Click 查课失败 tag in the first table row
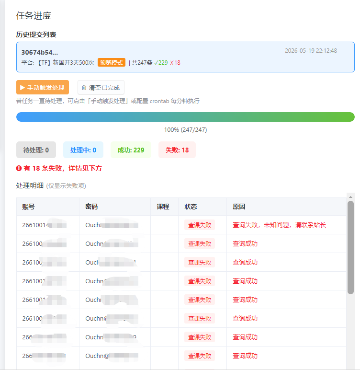The height and width of the screenshot is (370, 360). pyautogui.click(x=200, y=225)
